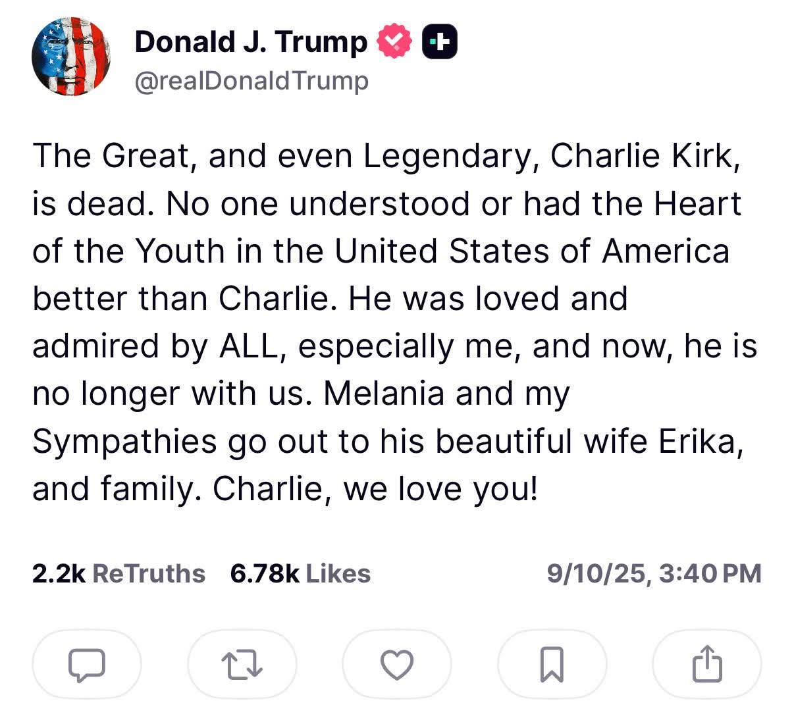Bookmark this Truth with the bookmark icon

[552, 664]
